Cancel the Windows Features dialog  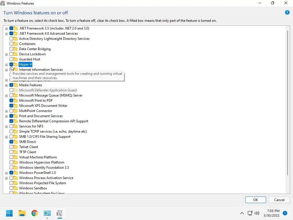(279, 200)
